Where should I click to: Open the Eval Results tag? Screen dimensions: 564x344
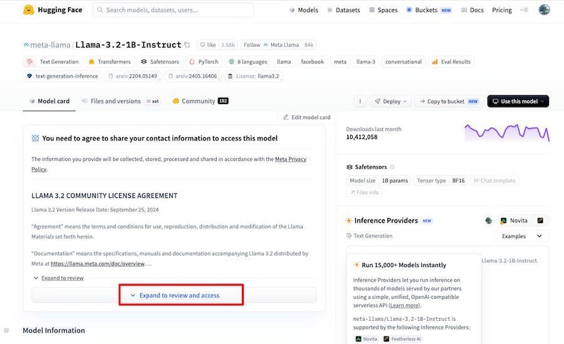(451, 61)
